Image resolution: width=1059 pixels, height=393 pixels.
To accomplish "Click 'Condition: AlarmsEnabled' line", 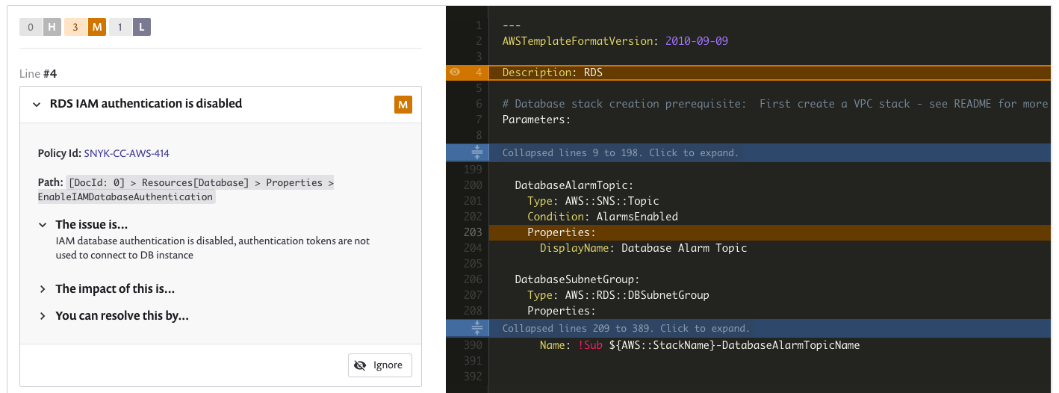I will click(x=603, y=217).
